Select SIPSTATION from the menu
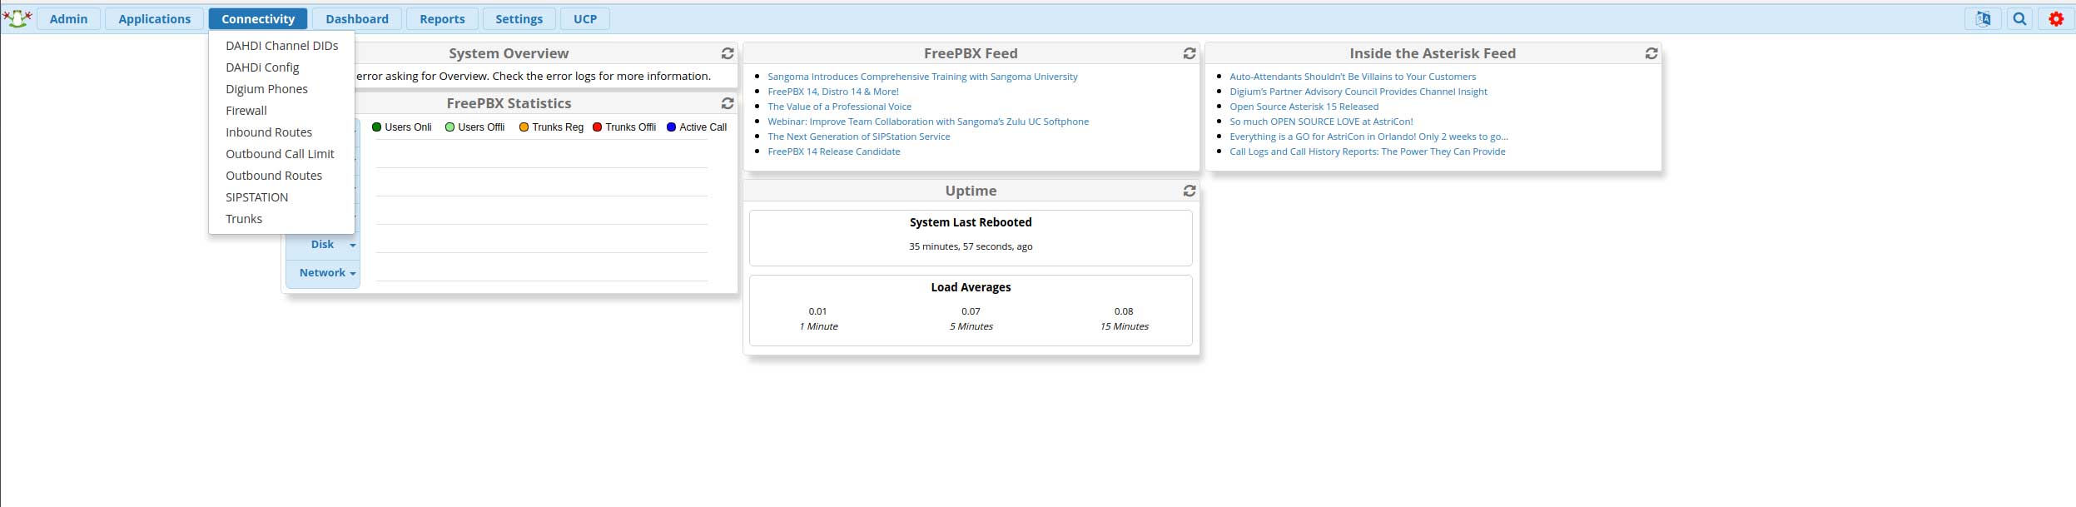The width and height of the screenshot is (2076, 507). [x=281, y=197]
